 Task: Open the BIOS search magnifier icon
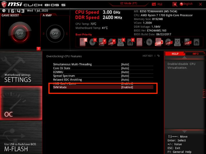[174, 4]
